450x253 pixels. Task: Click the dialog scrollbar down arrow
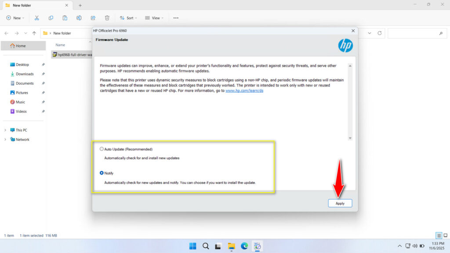click(350, 138)
